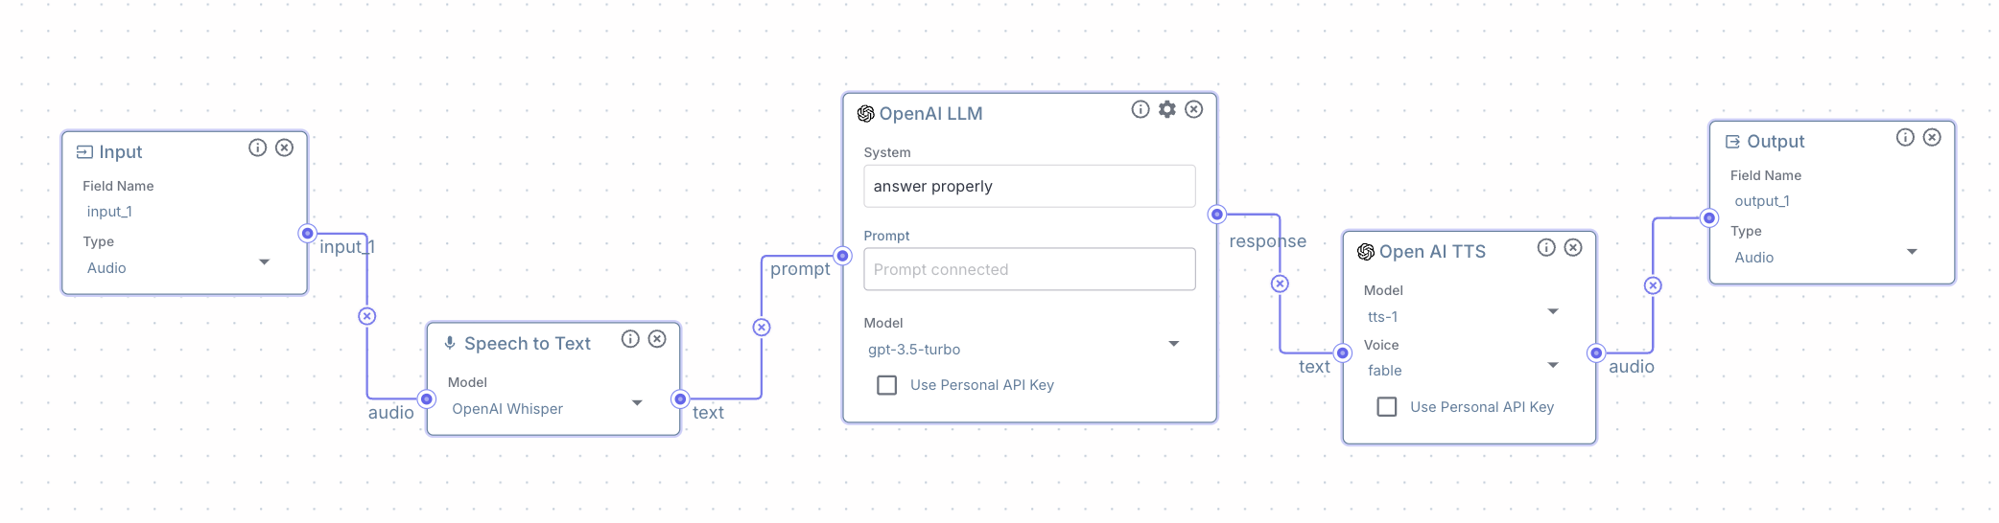Remove the Speech to Text node
This screenshot has width=1999, height=523.
click(x=657, y=339)
